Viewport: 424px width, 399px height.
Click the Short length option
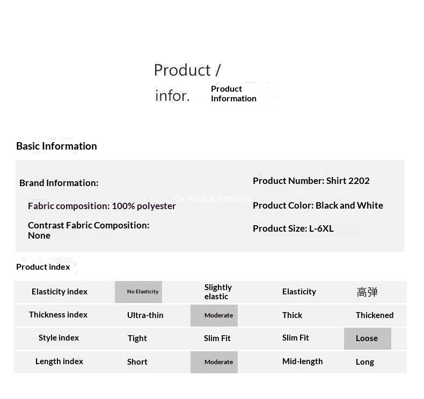tap(137, 362)
